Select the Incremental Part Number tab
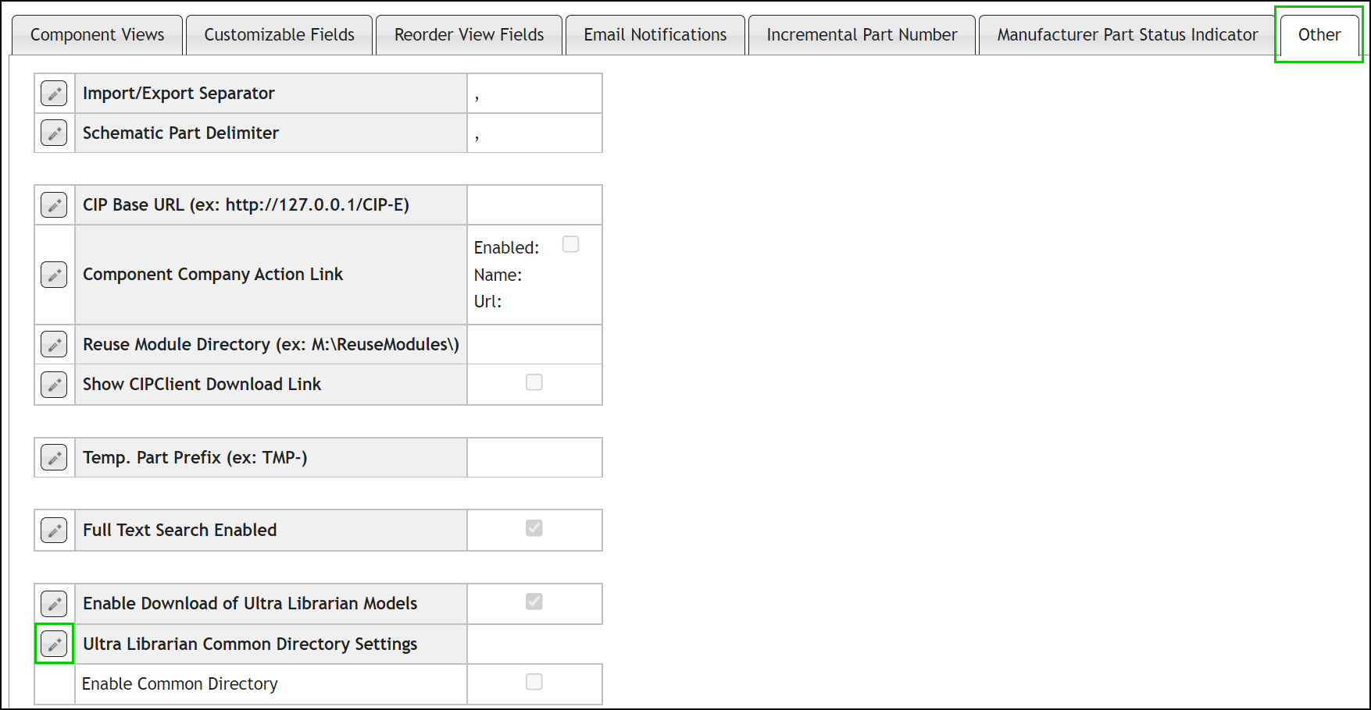 tap(862, 34)
